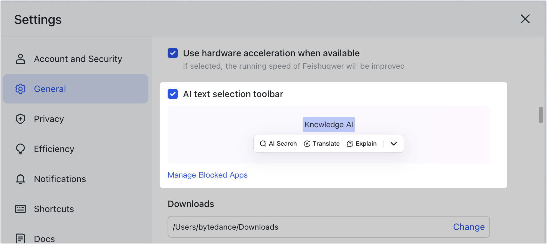The height and width of the screenshot is (244, 547).
Task: Click the Settings dialog title
Action: pyautogui.click(x=38, y=20)
